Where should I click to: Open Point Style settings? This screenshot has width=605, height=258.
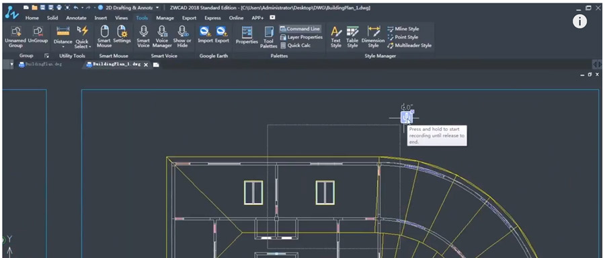[x=403, y=38]
